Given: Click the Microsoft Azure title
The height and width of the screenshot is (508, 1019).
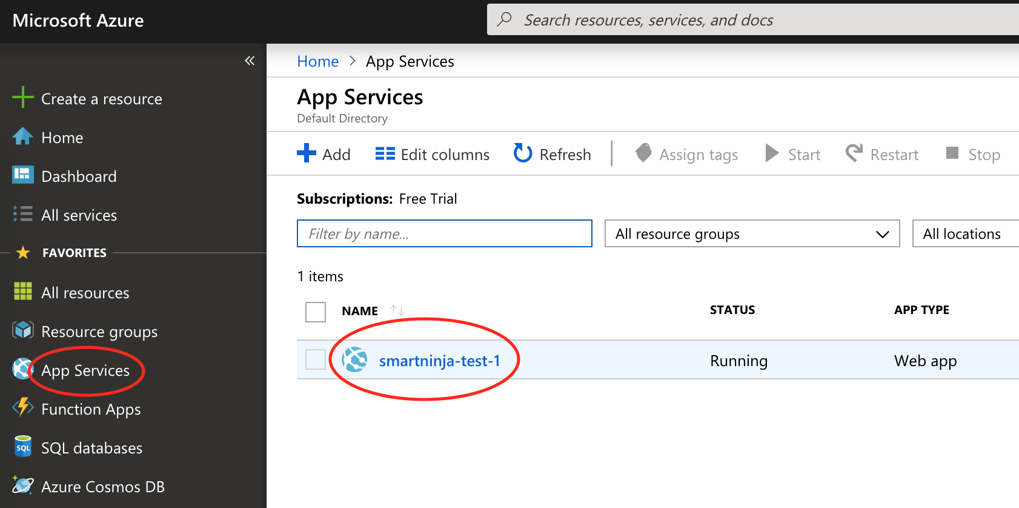Looking at the screenshot, I should point(78,21).
